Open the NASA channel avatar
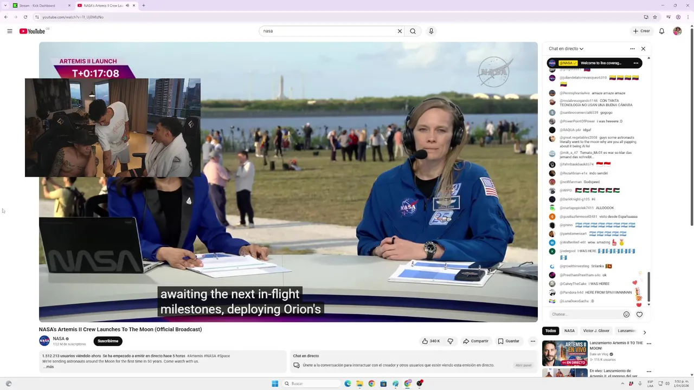 point(44,341)
